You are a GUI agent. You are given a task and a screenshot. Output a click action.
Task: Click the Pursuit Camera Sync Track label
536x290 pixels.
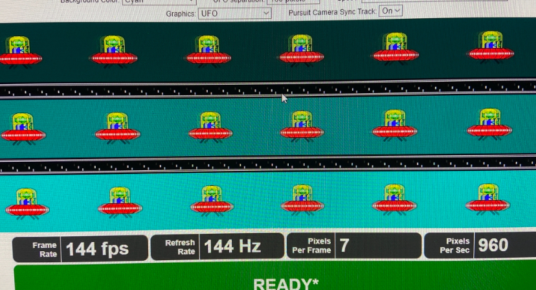click(x=332, y=12)
